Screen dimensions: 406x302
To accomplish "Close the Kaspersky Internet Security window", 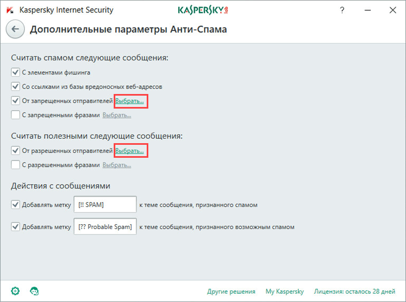I will click(393, 10).
